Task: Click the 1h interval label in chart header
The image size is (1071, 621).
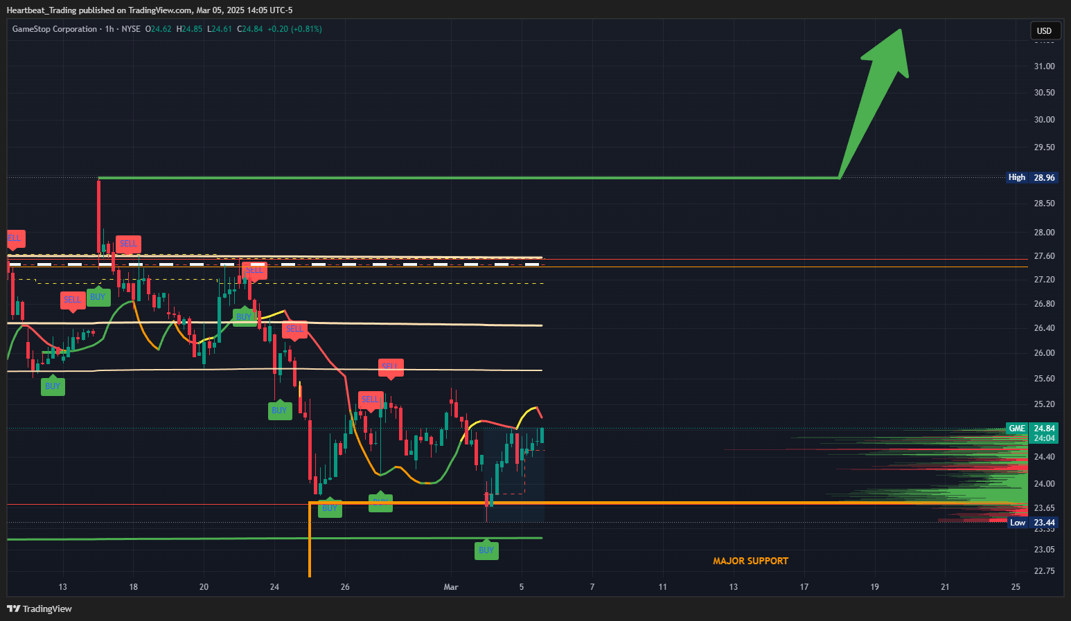Action: click(x=109, y=29)
